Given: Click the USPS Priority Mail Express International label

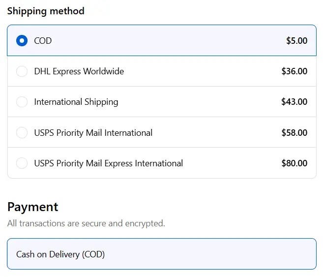Looking at the screenshot, I should point(108,163).
